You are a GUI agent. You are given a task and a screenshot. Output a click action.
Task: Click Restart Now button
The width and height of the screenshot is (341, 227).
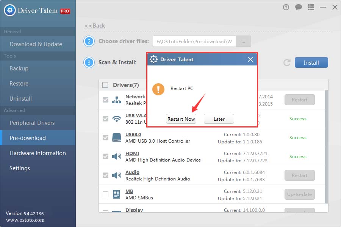pos(181,119)
